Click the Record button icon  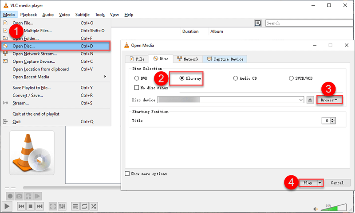(x=10, y=196)
